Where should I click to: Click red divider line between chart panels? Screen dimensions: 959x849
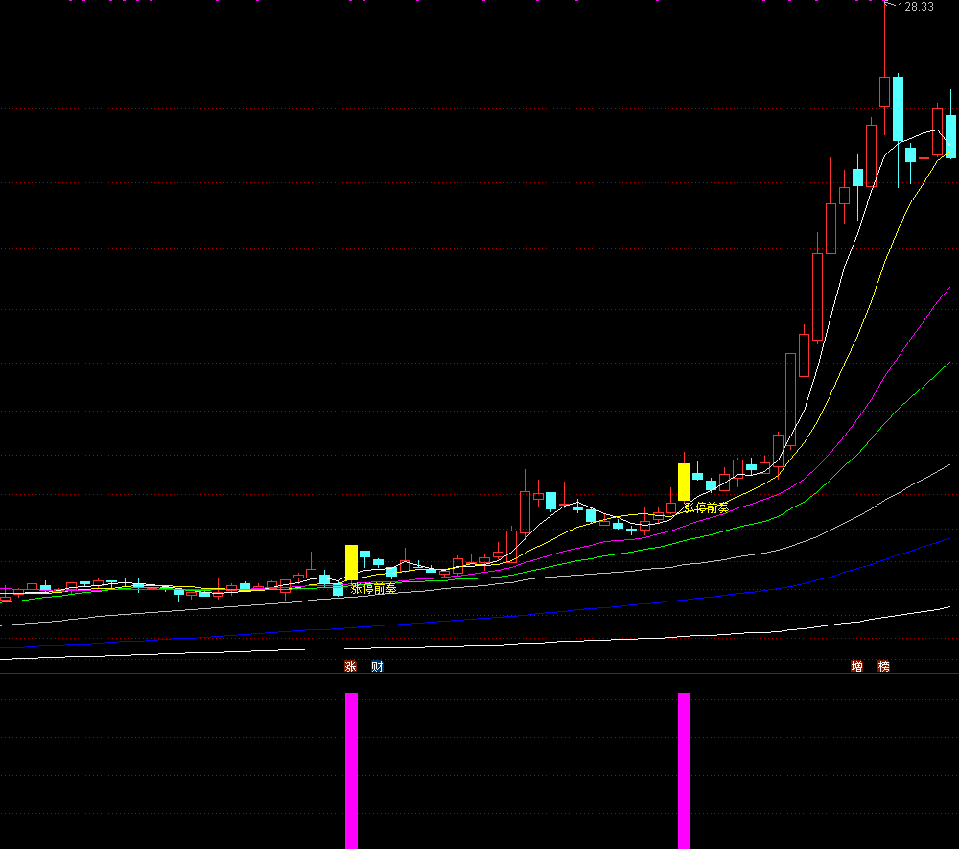(479, 674)
